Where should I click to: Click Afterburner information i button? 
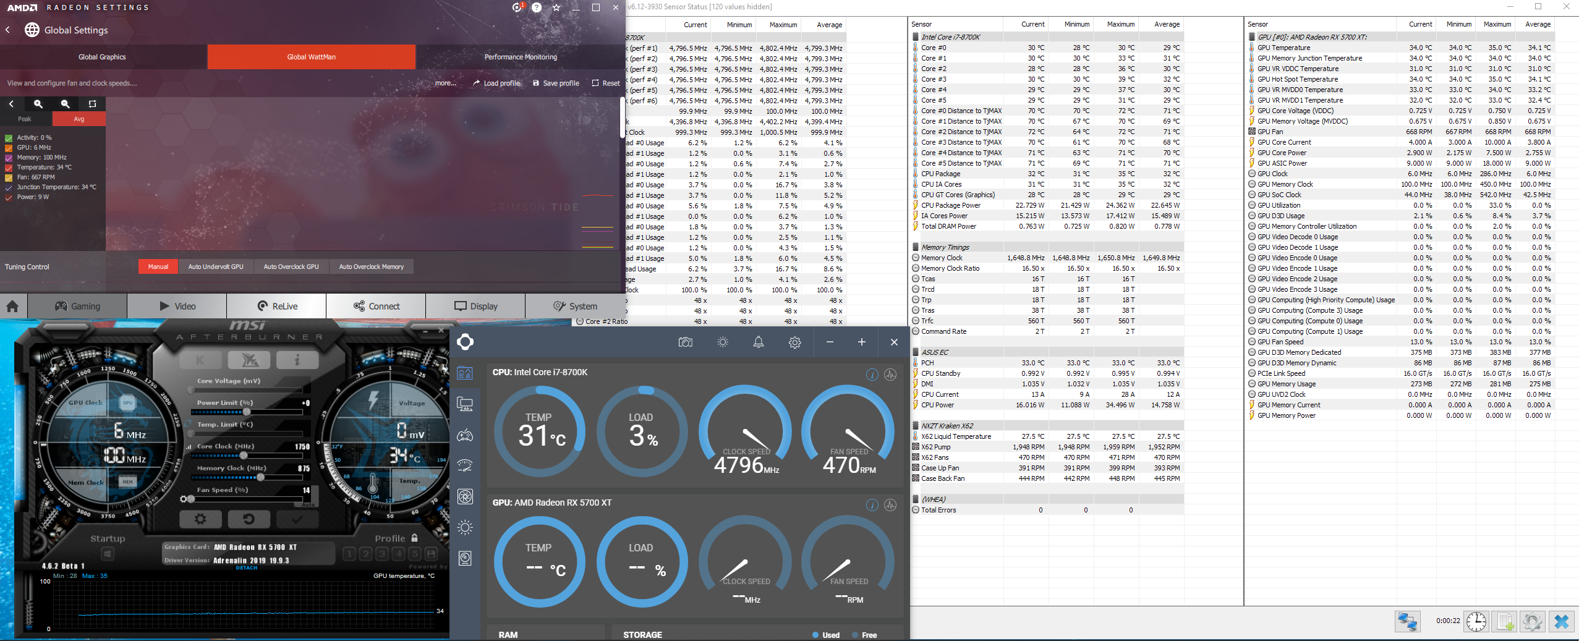297,360
